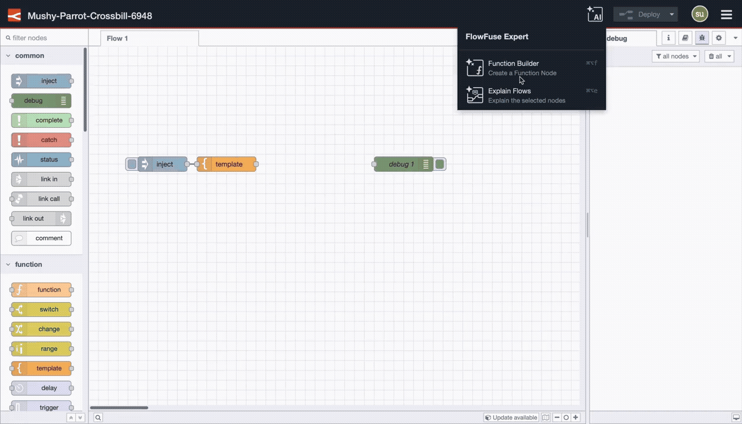Open the help book sidebar icon
The image size is (742, 424).
click(684, 38)
